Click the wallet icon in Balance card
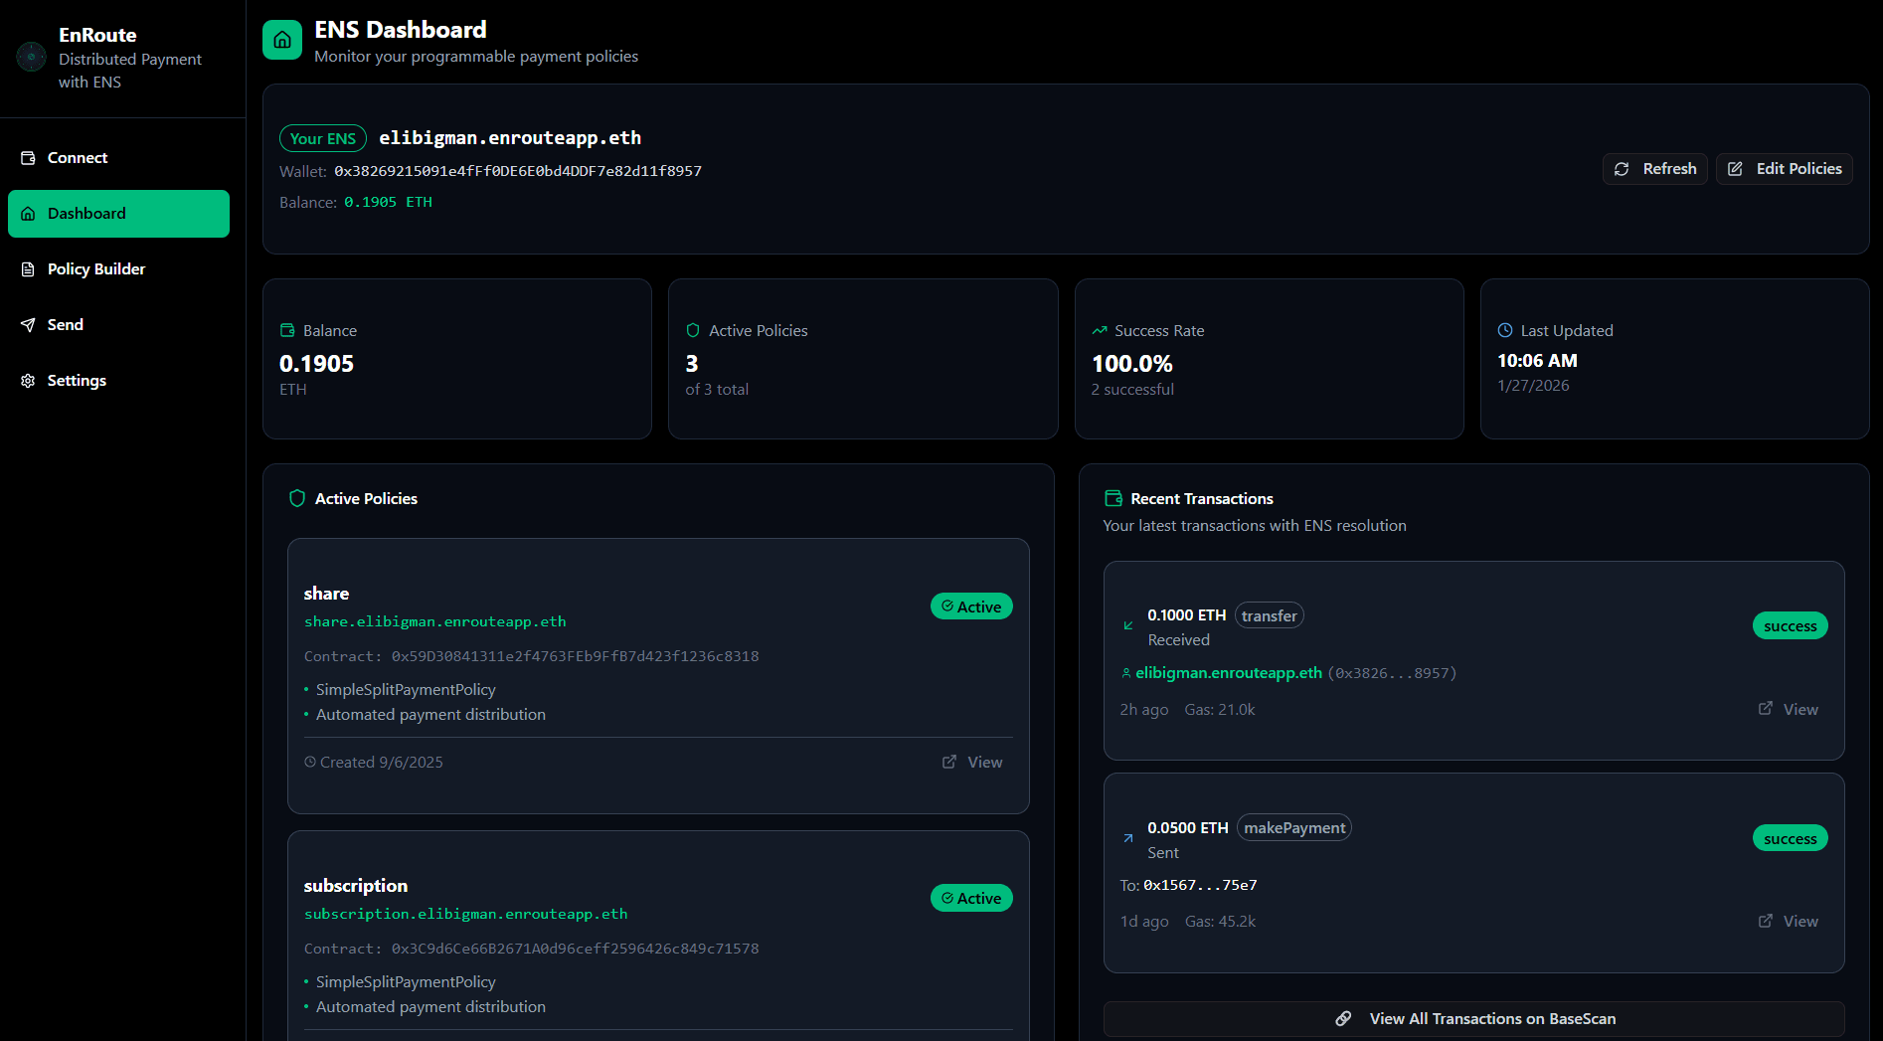The height and width of the screenshot is (1041, 1883). click(x=287, y=330)
